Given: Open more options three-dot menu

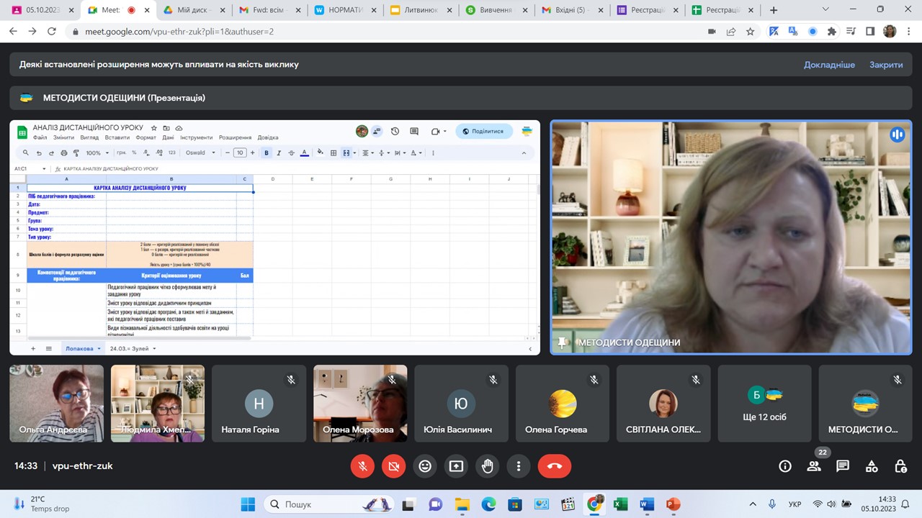Looking at the screenshot, I should 519,466.
